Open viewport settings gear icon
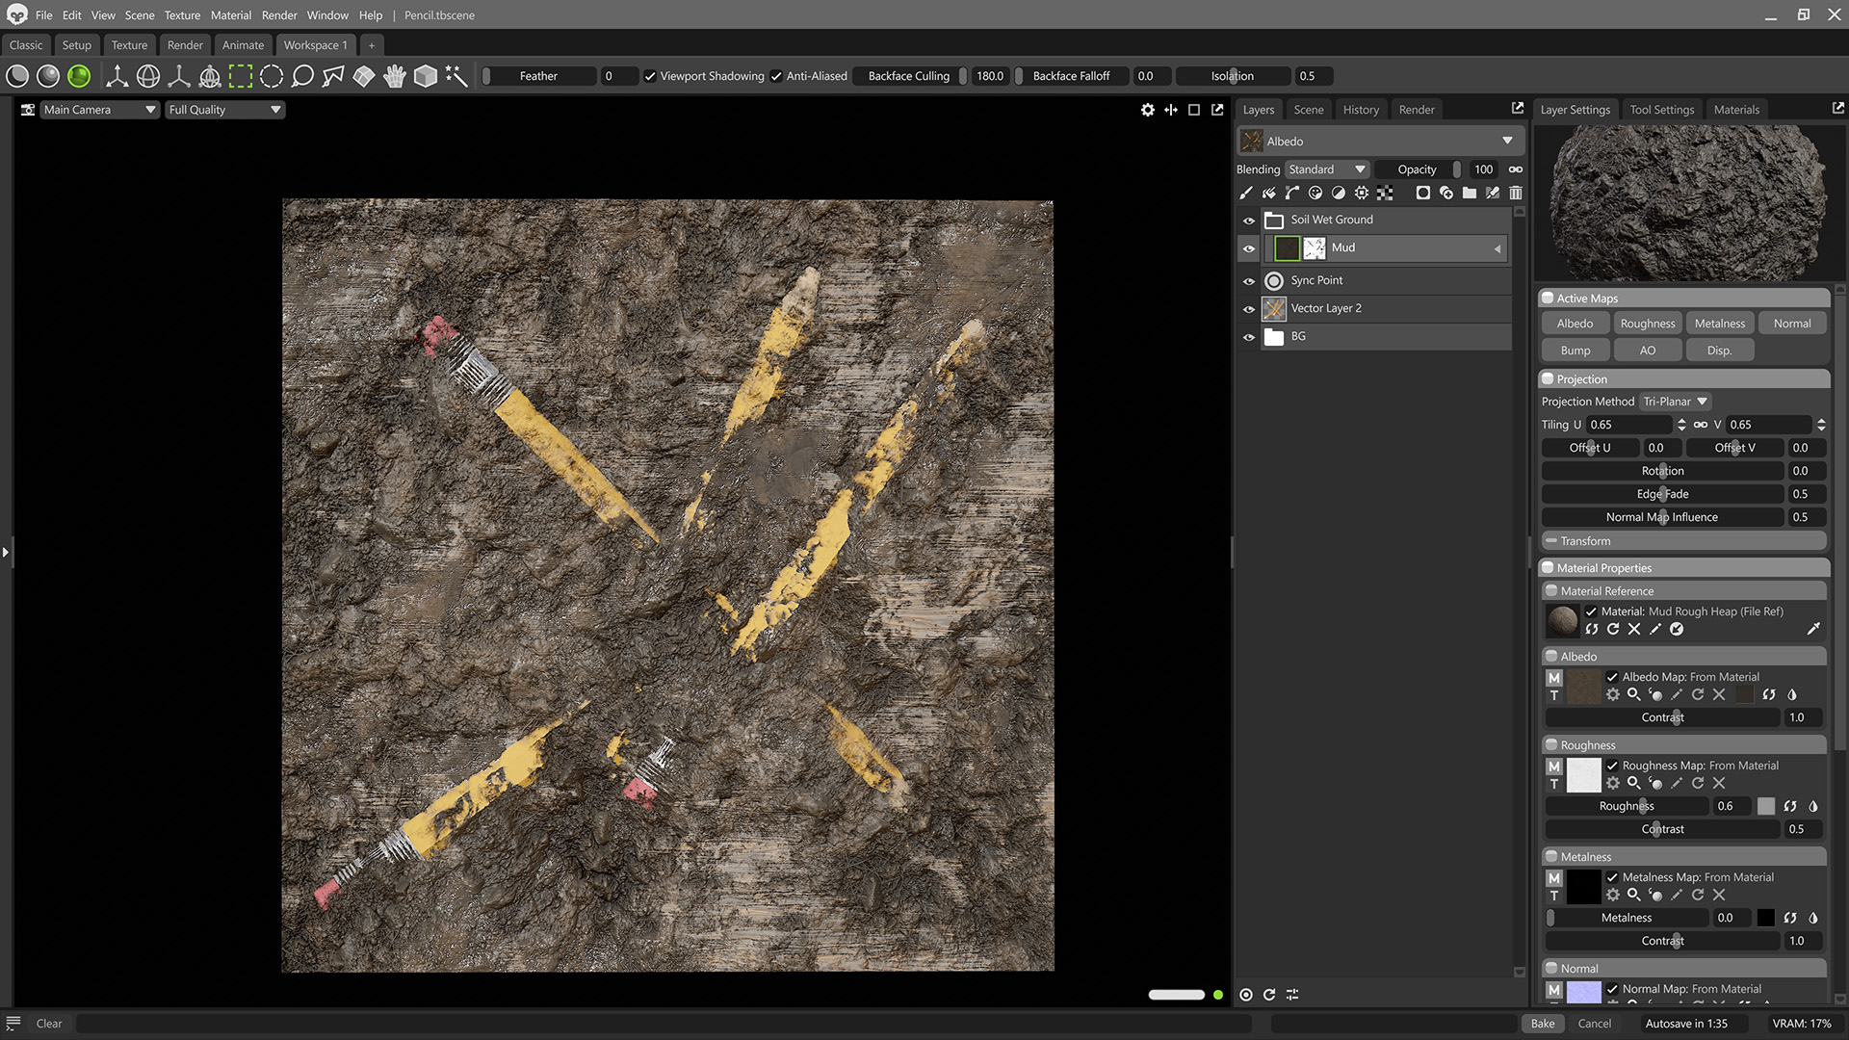The height and width of the screenshot is (1040, 1849). pos(1147,110)
